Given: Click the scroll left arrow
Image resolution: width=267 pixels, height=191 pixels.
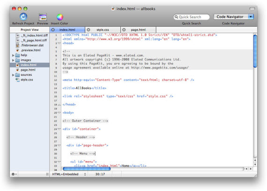Looking at the screenshot, I should 246,169.
